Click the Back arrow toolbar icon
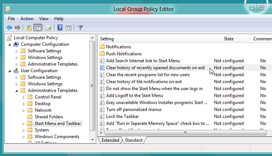Image resolution: width=272 pixels, height=156 pixels. [x=9, y=28]
